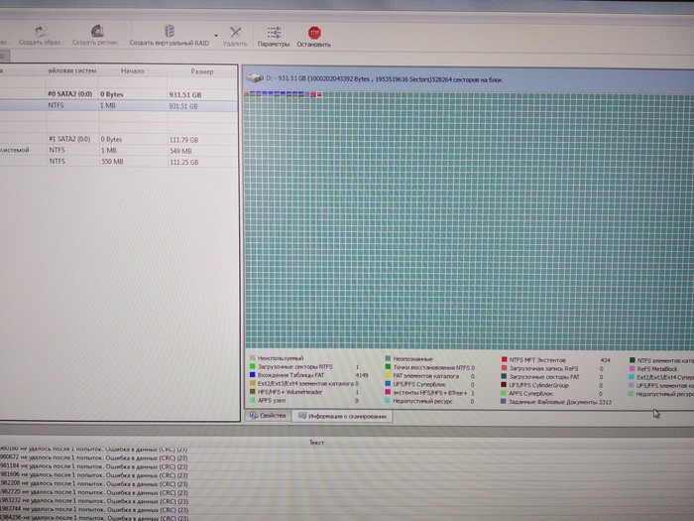Screen dimensions: 694x521
Task: Select the #1 SATA2 111.79 GB drive row
Action: (119, 139)
